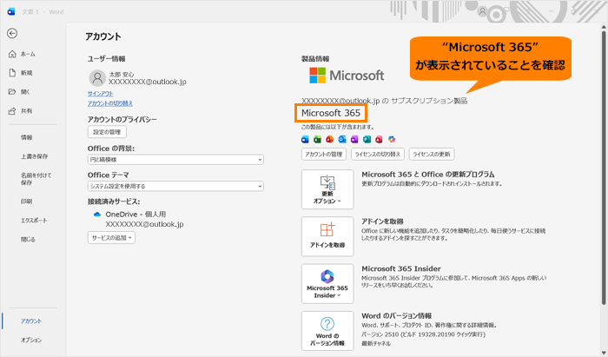Open the 共有 share option
608x357 pixels.
click(22, 111)
